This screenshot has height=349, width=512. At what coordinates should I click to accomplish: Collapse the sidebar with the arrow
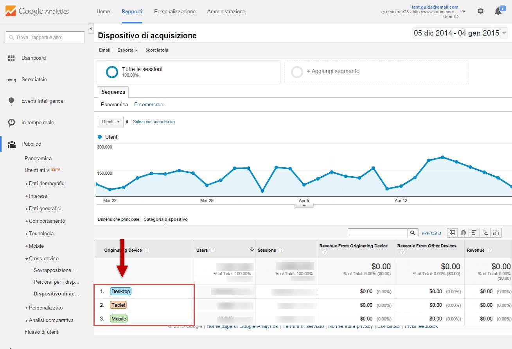coord(91,29)
